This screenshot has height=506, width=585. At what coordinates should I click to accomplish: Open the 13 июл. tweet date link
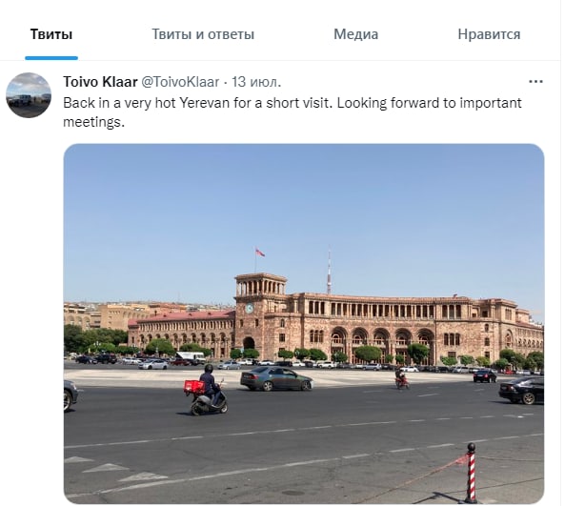(x=256, y=82)
